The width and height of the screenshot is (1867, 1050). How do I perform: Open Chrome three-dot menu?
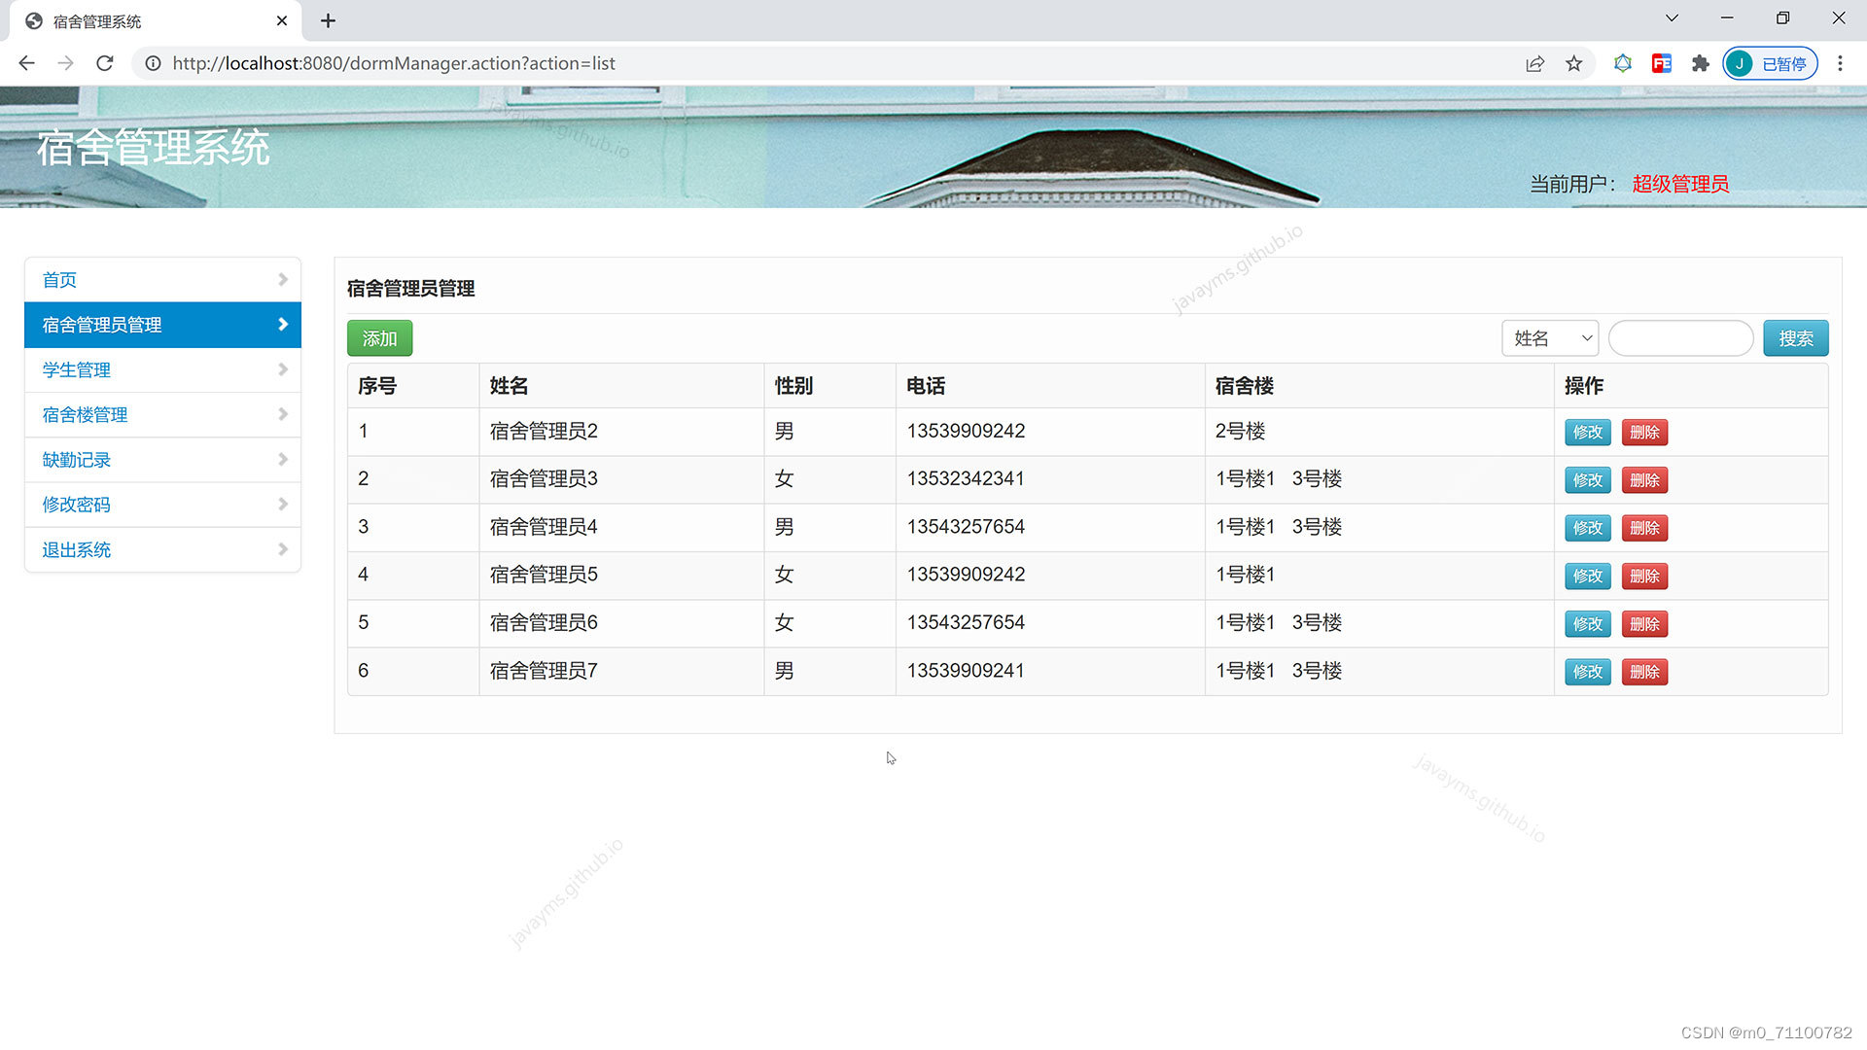point(1839,63)
